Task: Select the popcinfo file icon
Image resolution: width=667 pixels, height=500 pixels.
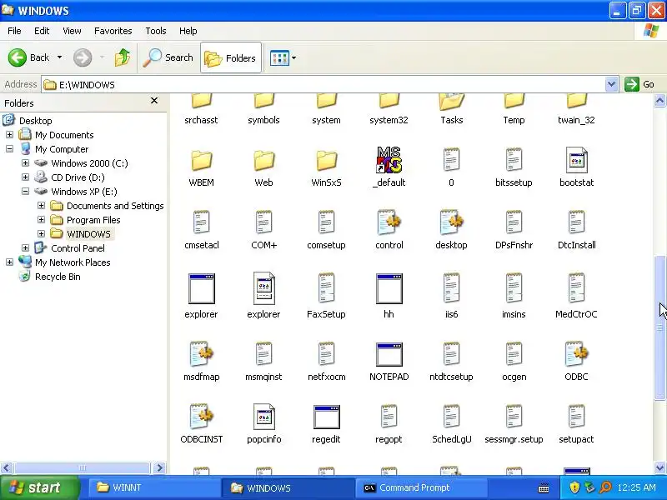Action: click(x=263, y=417)
